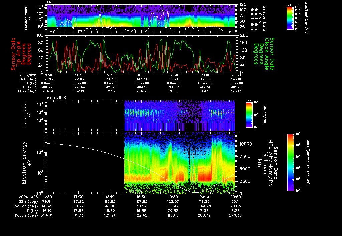This screenshot has width=342, height=236.
Task: Select the 'ELon (deg)' row header
Action: (x=27, y=91)
